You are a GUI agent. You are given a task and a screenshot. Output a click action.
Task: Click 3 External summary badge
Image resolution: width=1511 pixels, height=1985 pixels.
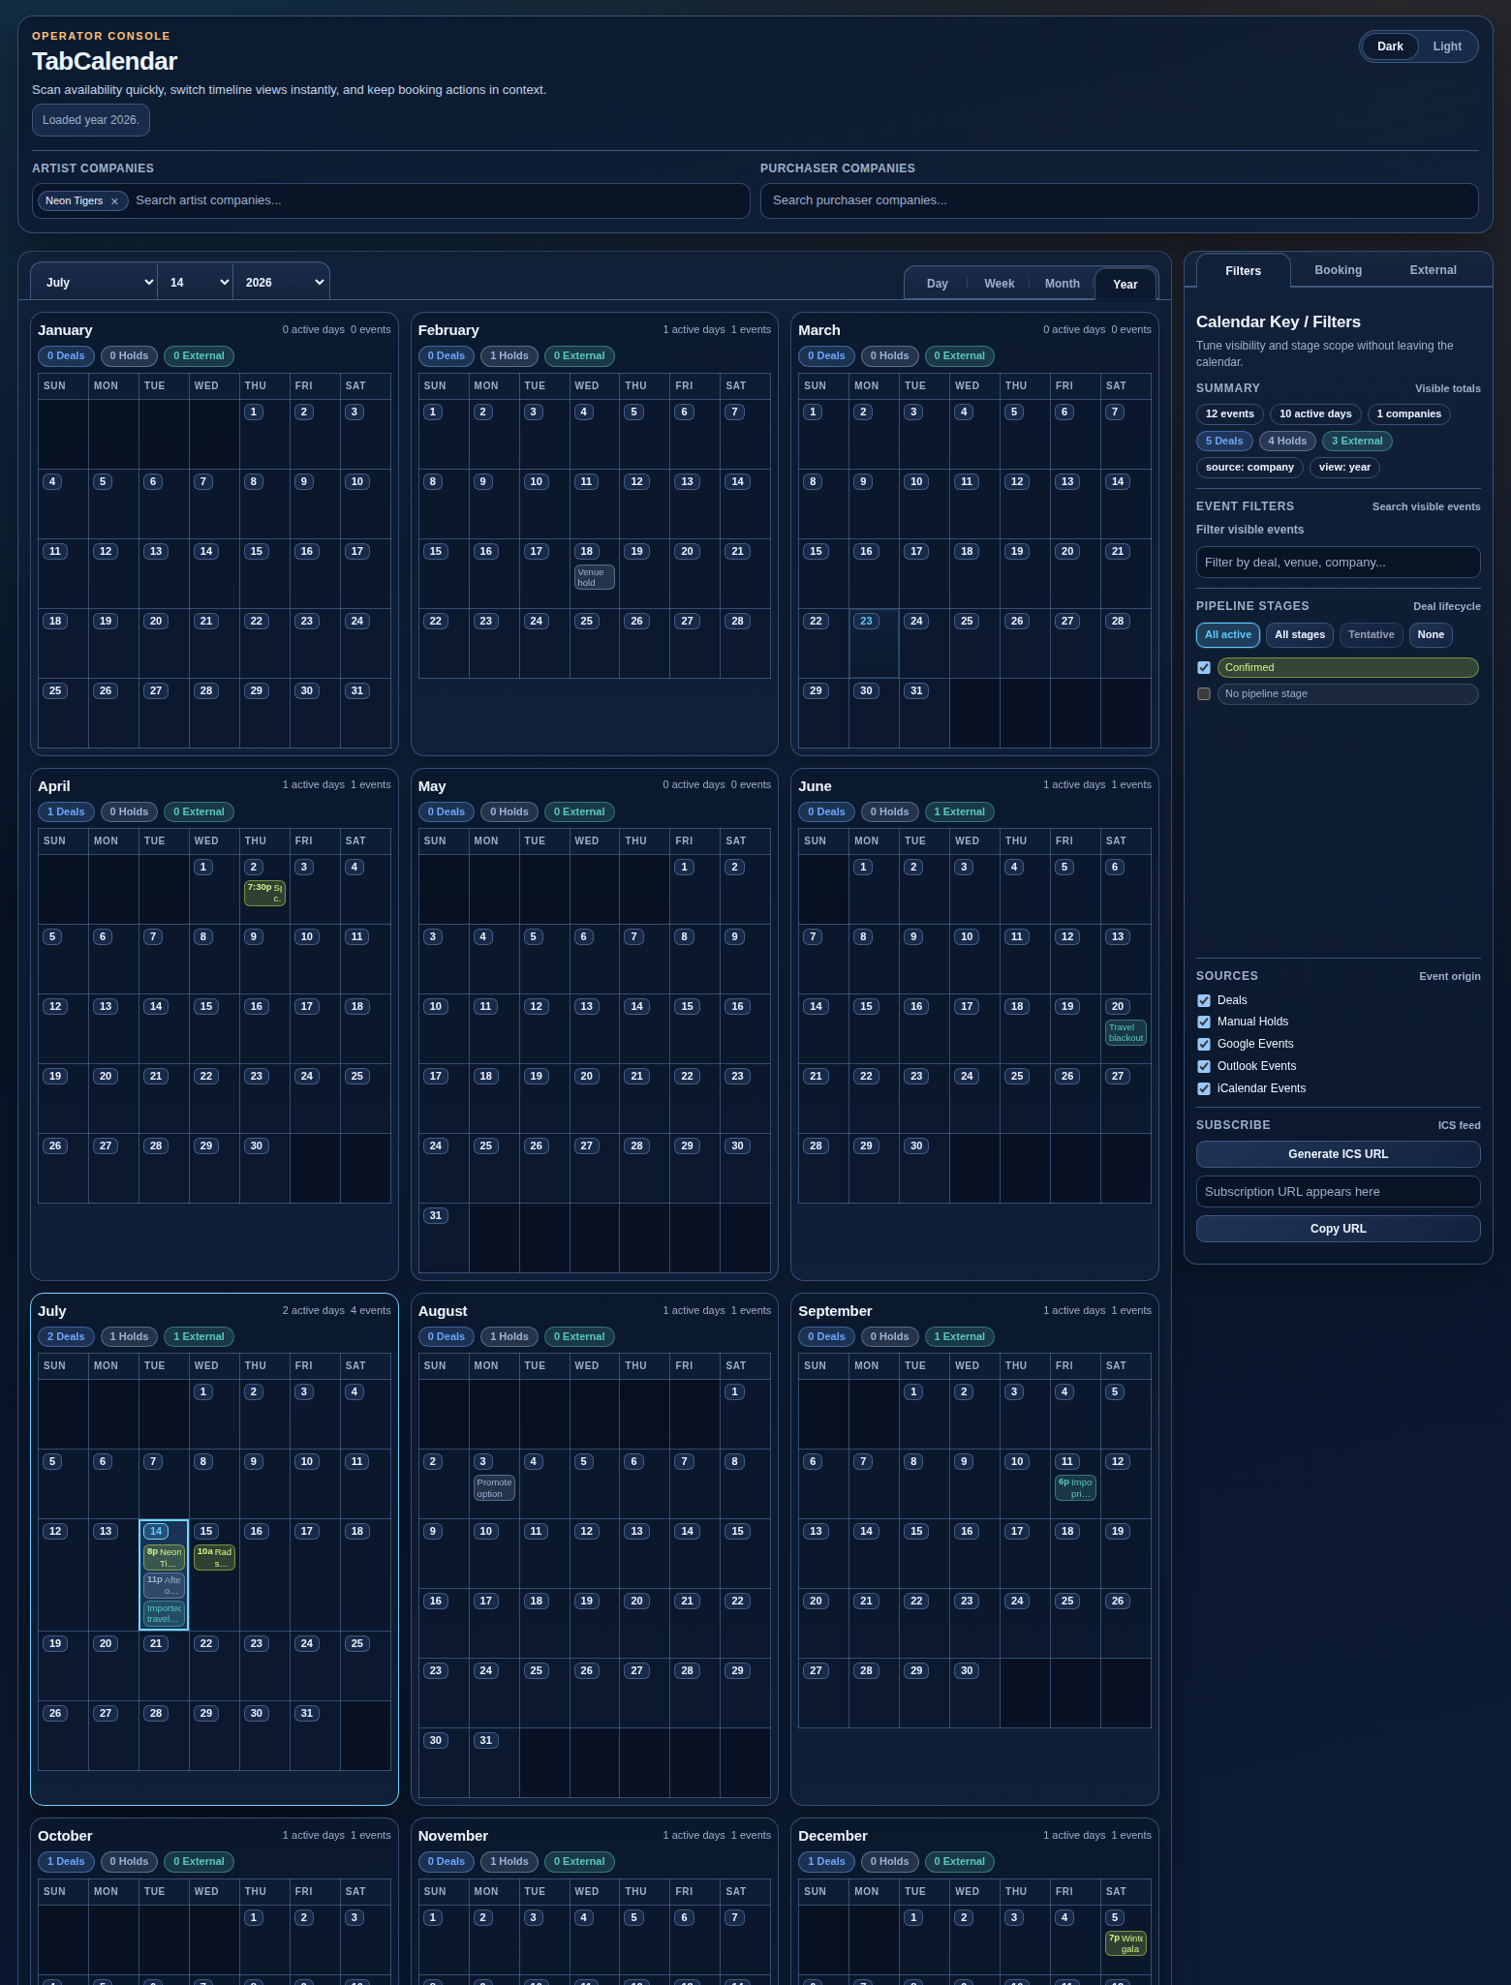tap(1357, 441)
